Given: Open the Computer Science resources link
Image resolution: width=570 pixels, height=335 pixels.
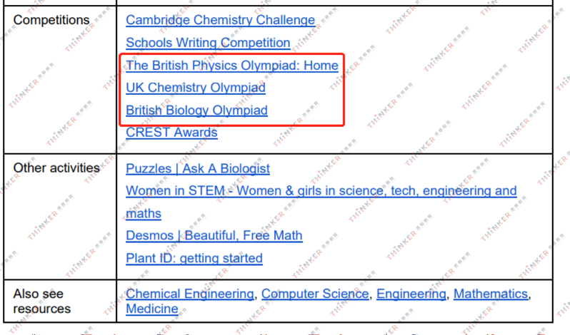Looking at the screenshot, I should (x=315, y=294).
